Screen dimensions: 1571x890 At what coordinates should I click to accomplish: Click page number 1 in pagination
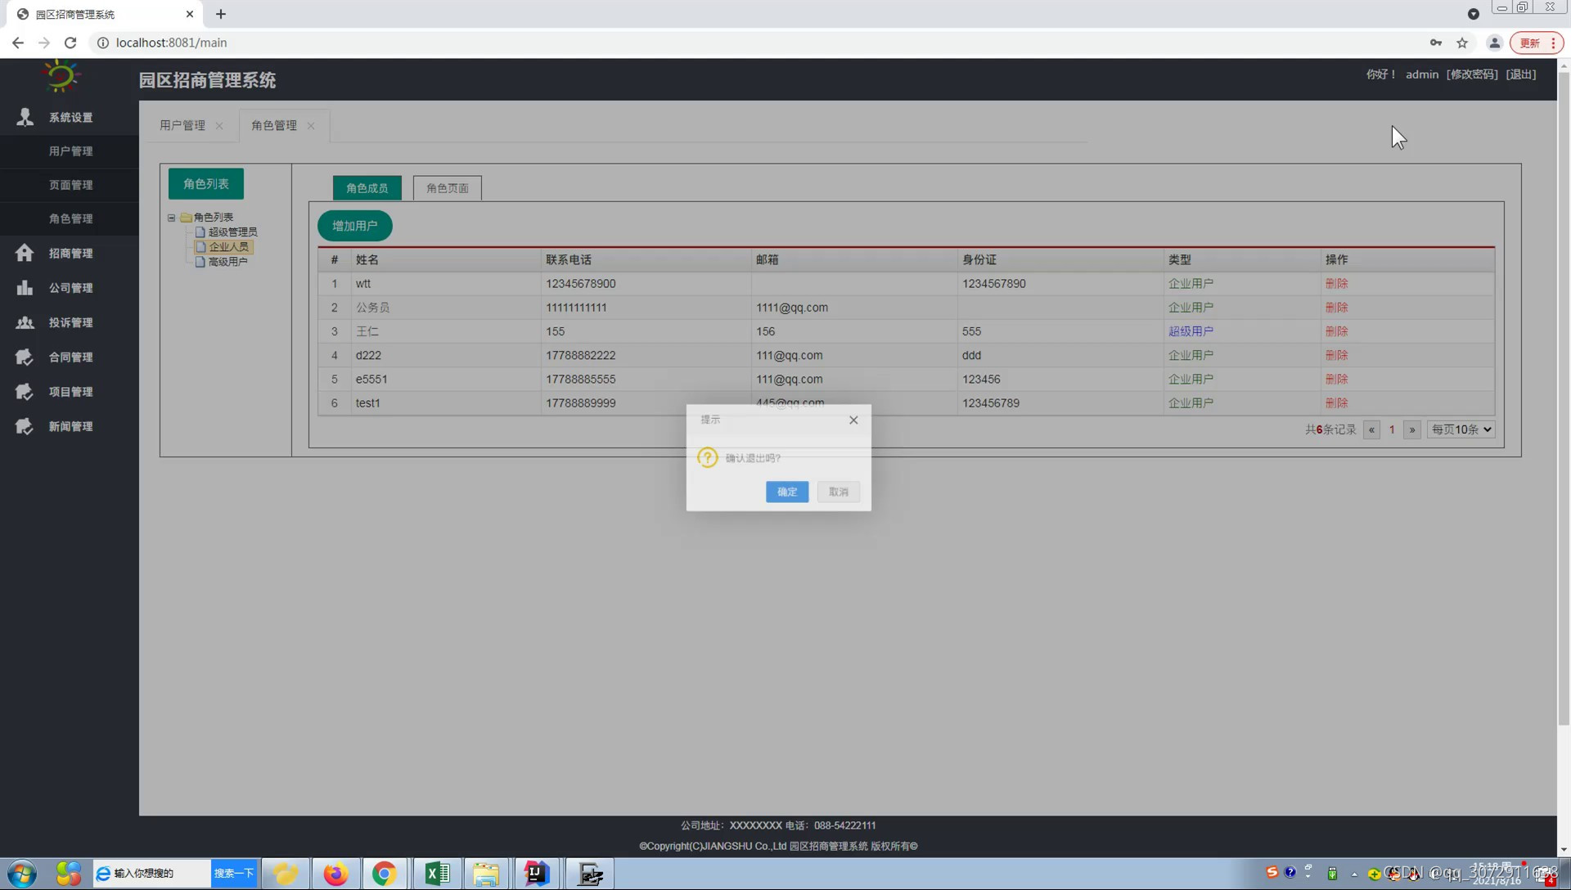pos(1392,429)
